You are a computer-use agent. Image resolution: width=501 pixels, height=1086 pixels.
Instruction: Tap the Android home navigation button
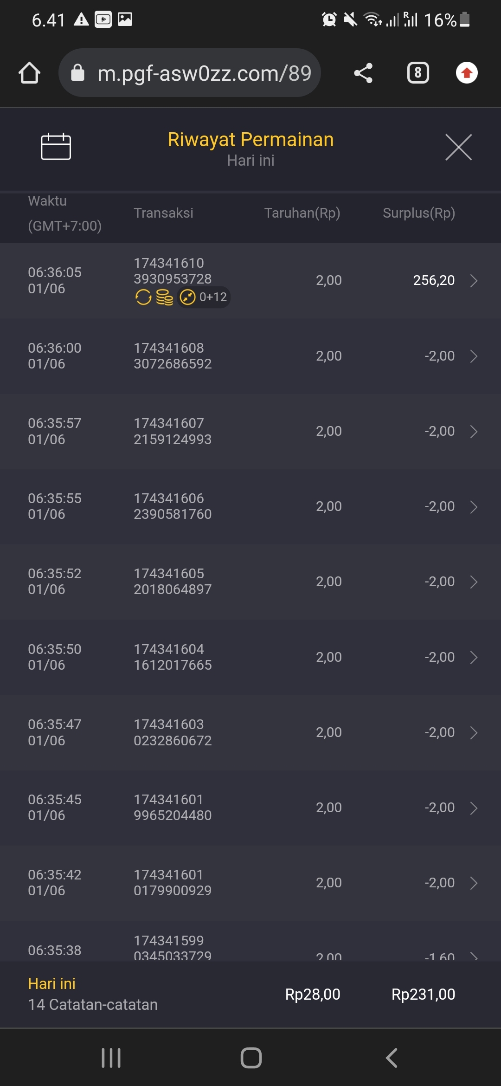coord(251,1058)
